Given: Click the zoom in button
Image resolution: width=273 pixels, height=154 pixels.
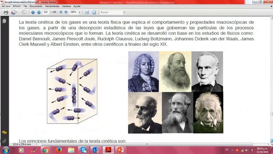Looking at the screenshot, I should click(x=66, y=12).
